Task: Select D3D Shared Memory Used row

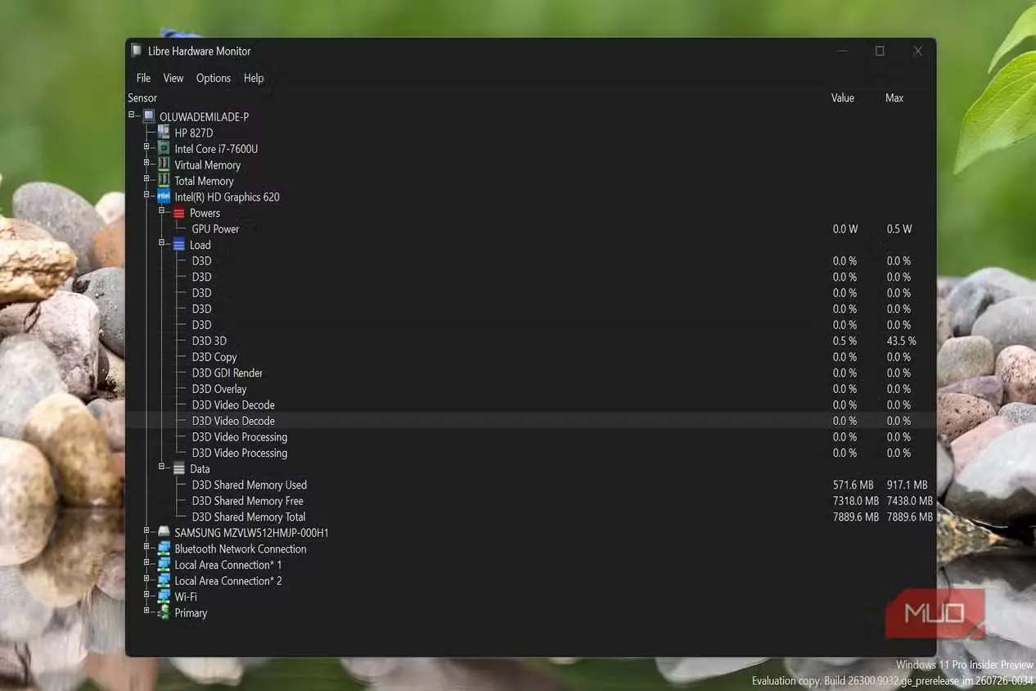Action: (x=530, y=485)
